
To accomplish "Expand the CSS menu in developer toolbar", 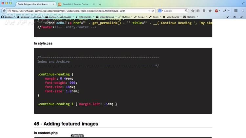I will [39, 17].
